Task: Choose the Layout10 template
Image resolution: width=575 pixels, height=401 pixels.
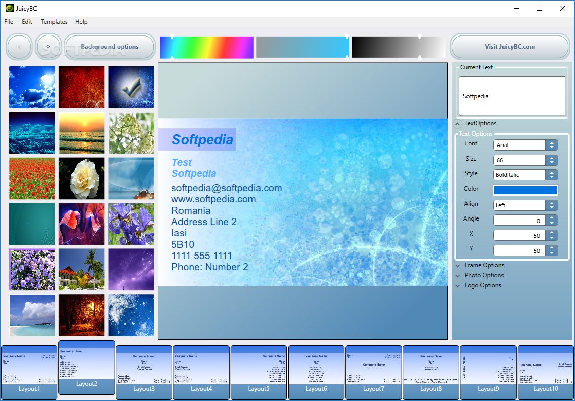Action: click(x=546, y=373)
